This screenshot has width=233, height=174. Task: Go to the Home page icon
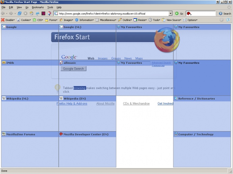(31, 13)
